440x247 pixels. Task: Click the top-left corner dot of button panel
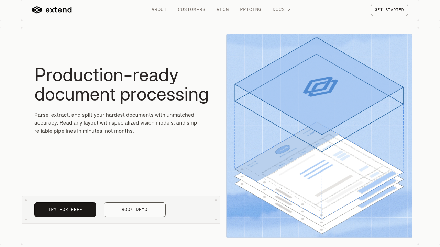click(26, 200)
